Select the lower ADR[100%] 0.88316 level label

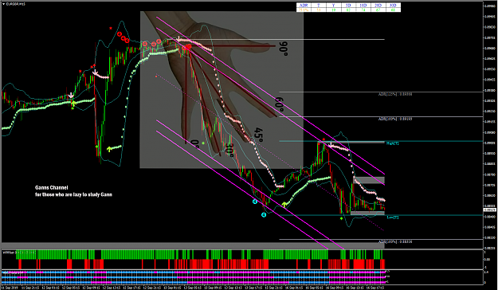[x=395, y=241]
